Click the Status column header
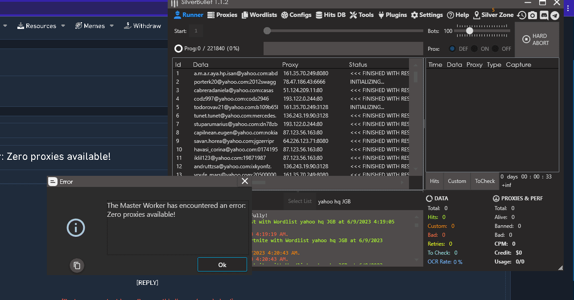The width and height of the screenshot is (574, 300). (x=358, y=65)
